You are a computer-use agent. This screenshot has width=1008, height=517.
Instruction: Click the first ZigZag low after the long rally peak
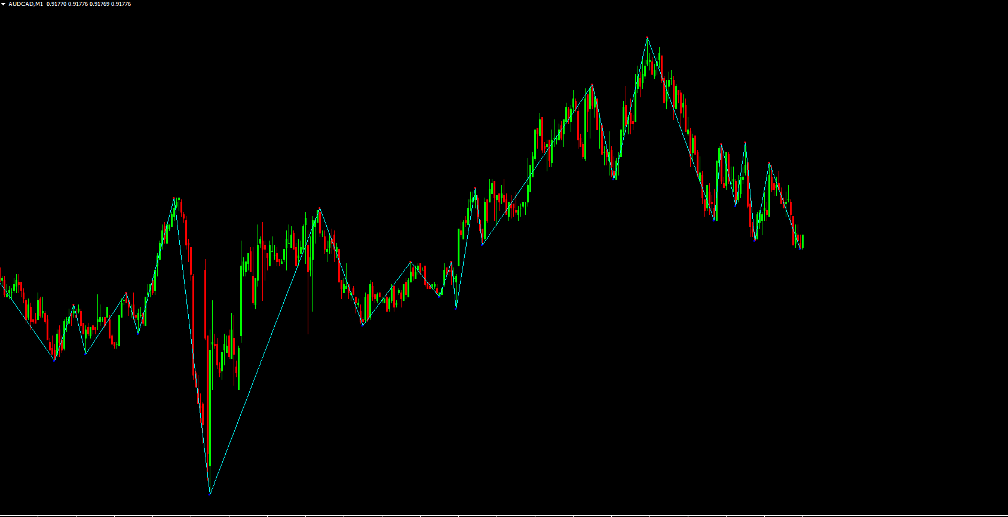coord(363,325)
